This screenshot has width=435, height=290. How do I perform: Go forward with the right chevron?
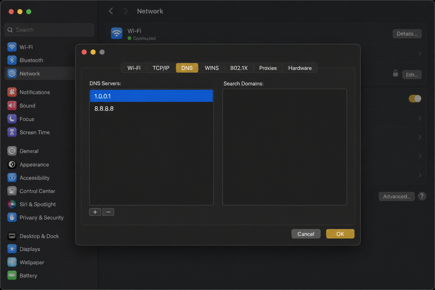coord(126,11)
